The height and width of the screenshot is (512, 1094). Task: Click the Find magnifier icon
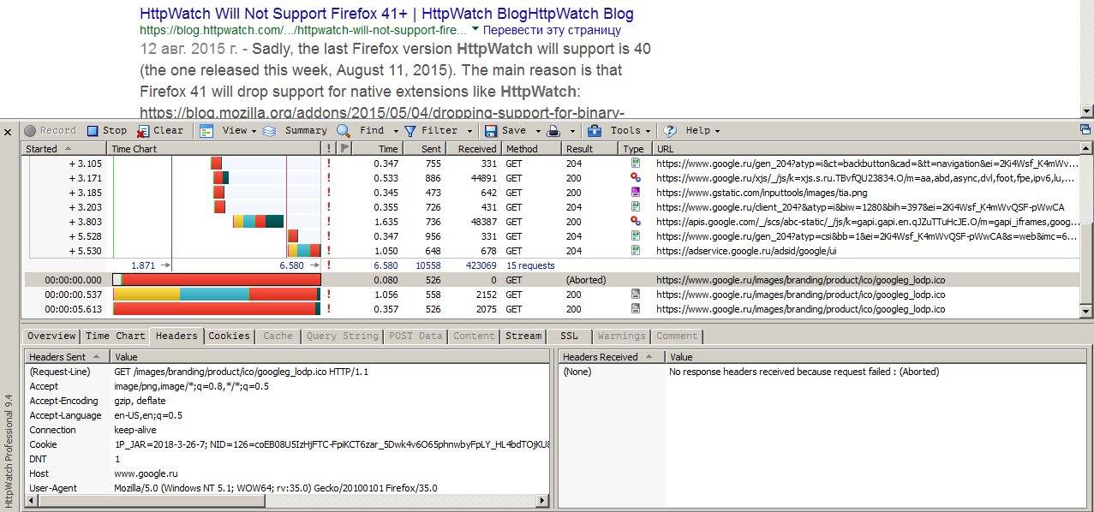point(344,131)
